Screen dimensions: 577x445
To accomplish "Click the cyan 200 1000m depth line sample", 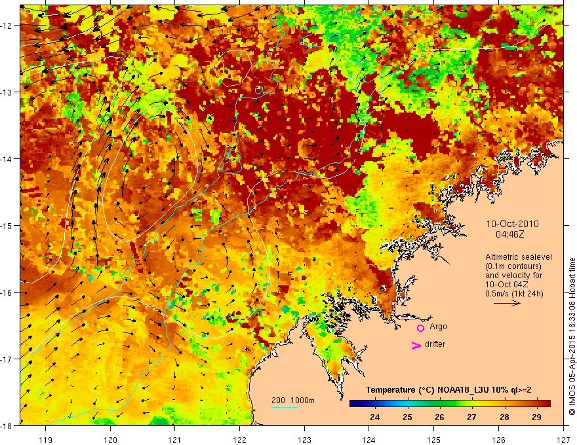I will point(285,407).
